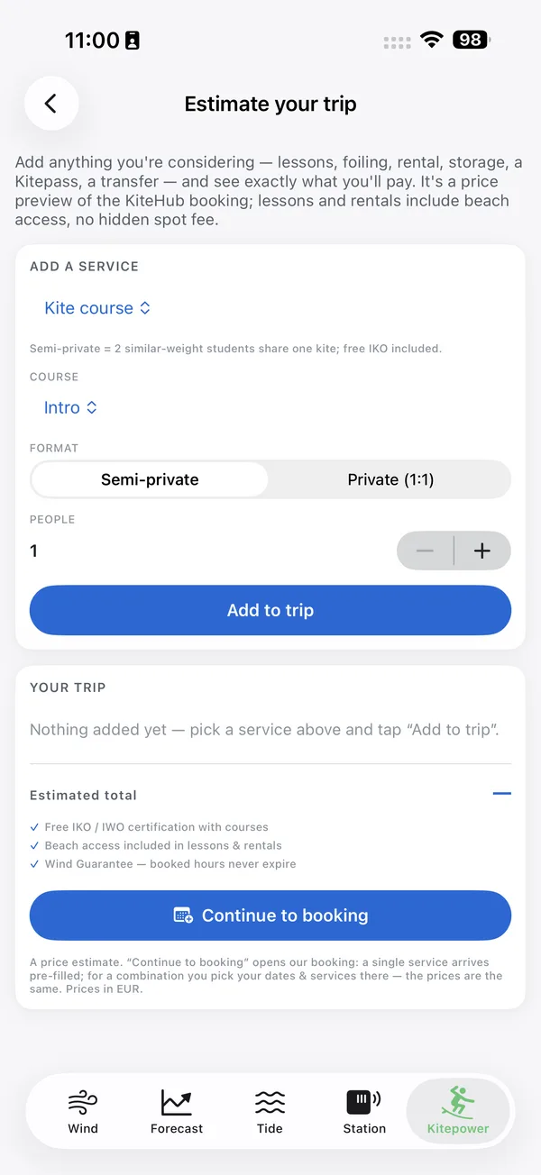Tap the Wi-Fi status icon

[x=432, y=41]
